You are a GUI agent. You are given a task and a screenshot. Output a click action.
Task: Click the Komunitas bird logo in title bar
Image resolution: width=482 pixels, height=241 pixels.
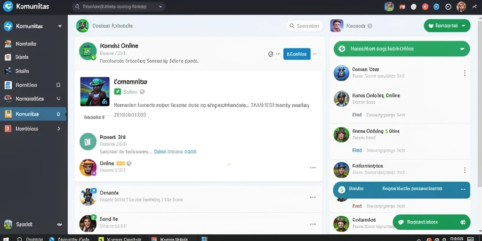click(8, 6)
